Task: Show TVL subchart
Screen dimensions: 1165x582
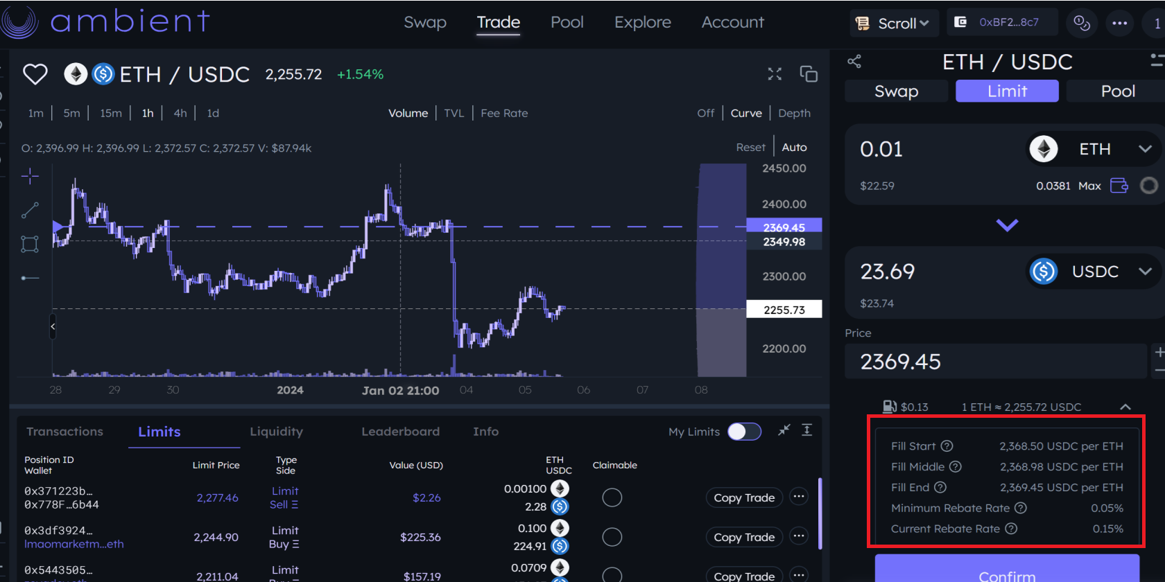Action: click(x=454, y=113)
